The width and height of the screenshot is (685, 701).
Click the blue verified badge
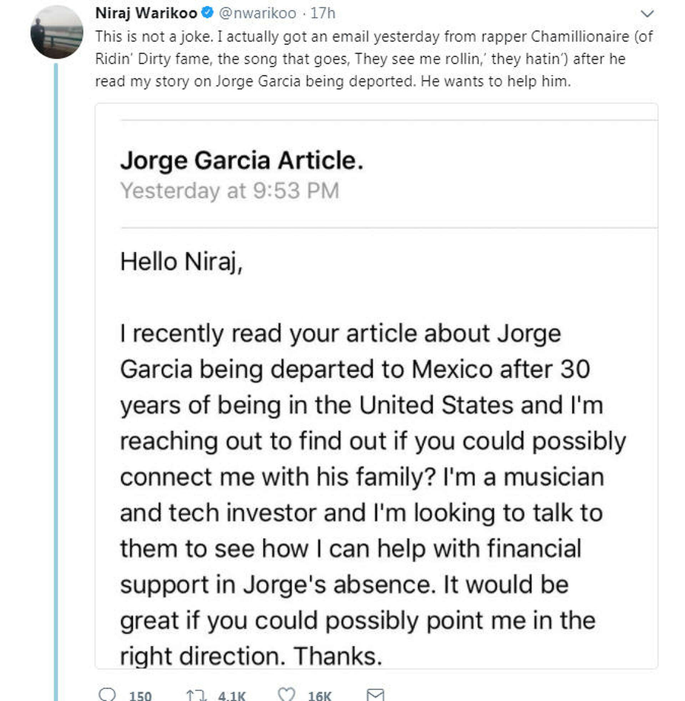pyautogui.click(x=208, y=13)
